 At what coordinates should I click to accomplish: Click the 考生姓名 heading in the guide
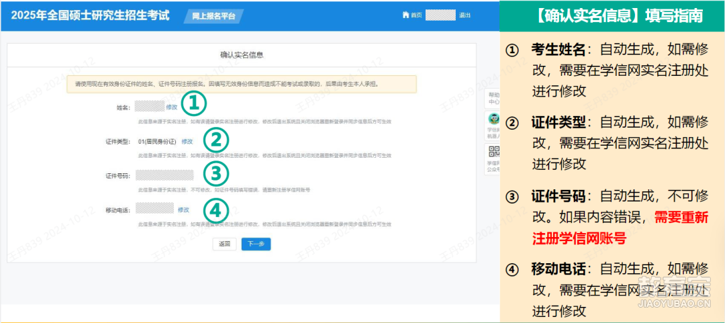click(559, 50)
